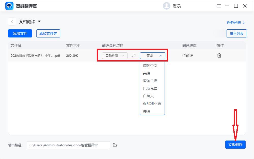The width and height of the screenshot is (254, 159).
Task: Click the 立即翻译 translate button
Action: (x=235, y=145)
